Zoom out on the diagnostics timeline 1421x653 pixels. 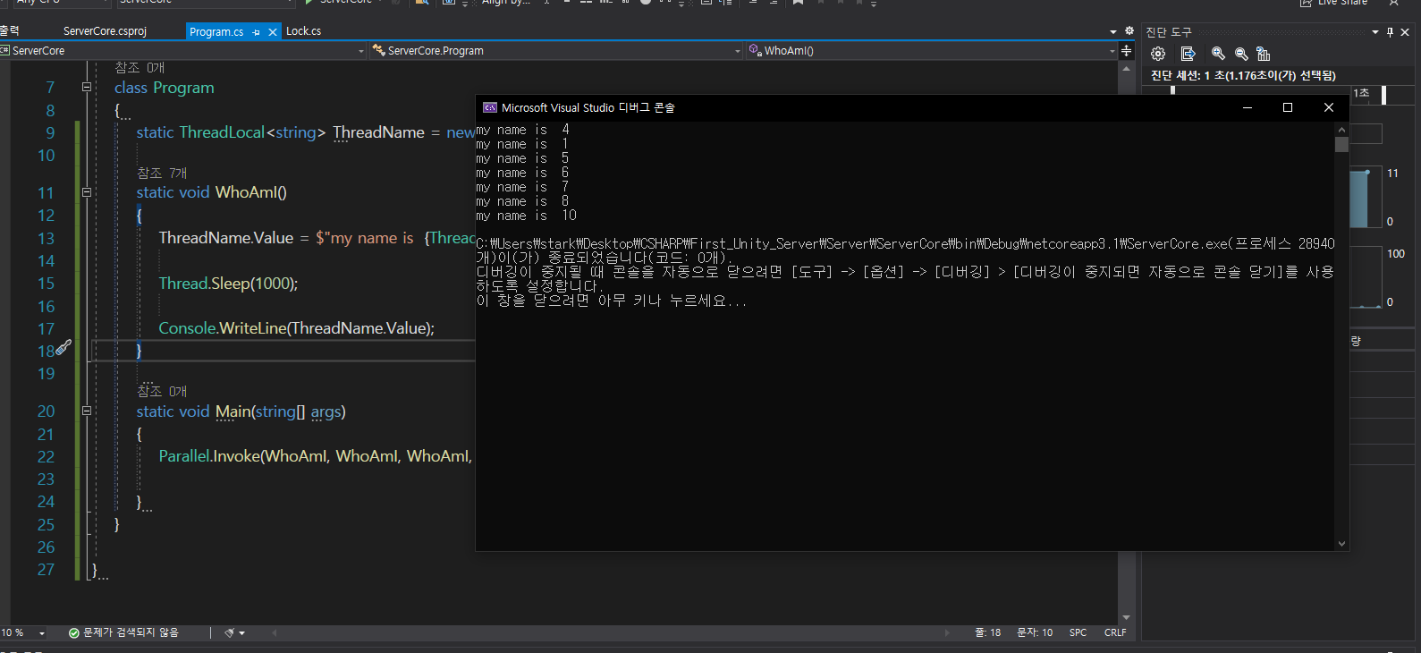[1241, 54]
